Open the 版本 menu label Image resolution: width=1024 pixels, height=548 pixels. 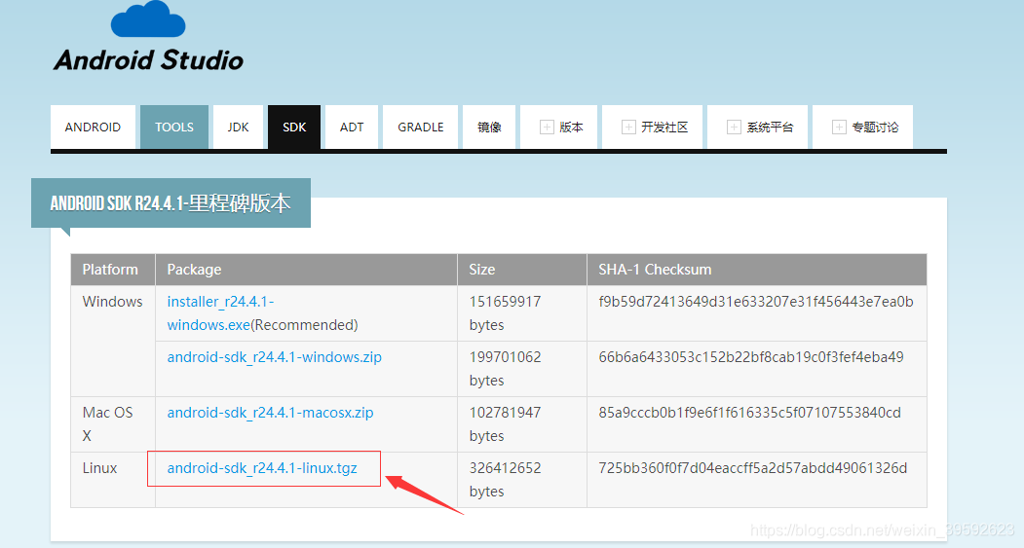pyautogui.click(x=571, y=128)
